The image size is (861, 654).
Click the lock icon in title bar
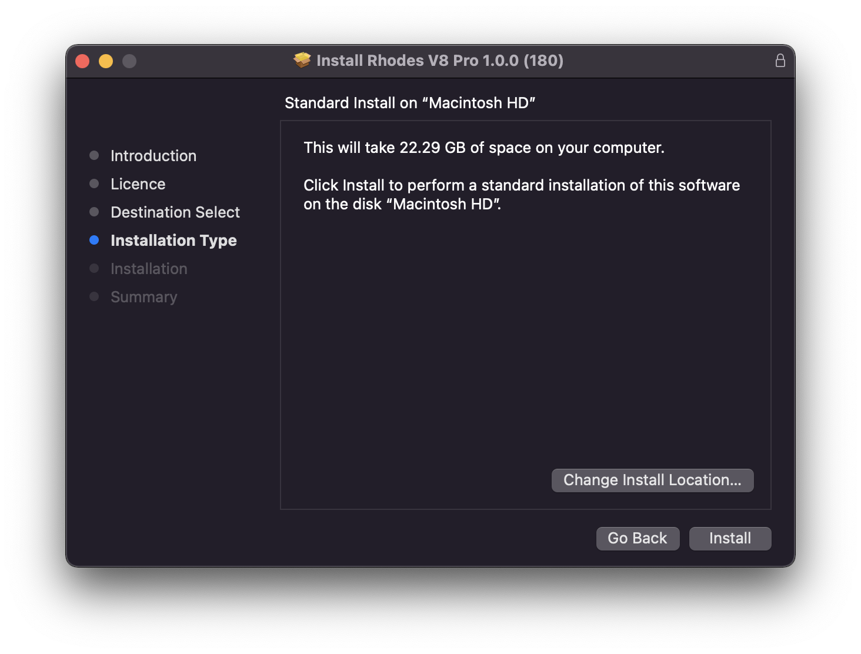780,61
